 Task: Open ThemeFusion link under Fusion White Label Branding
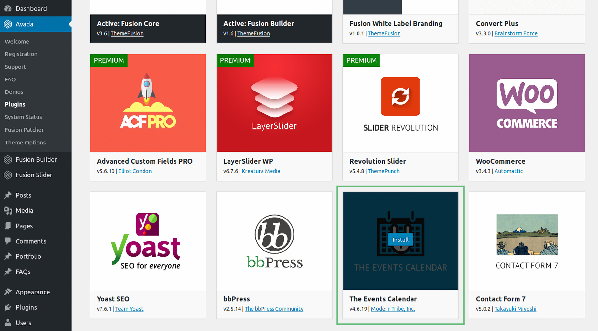[x=384, y=33]
